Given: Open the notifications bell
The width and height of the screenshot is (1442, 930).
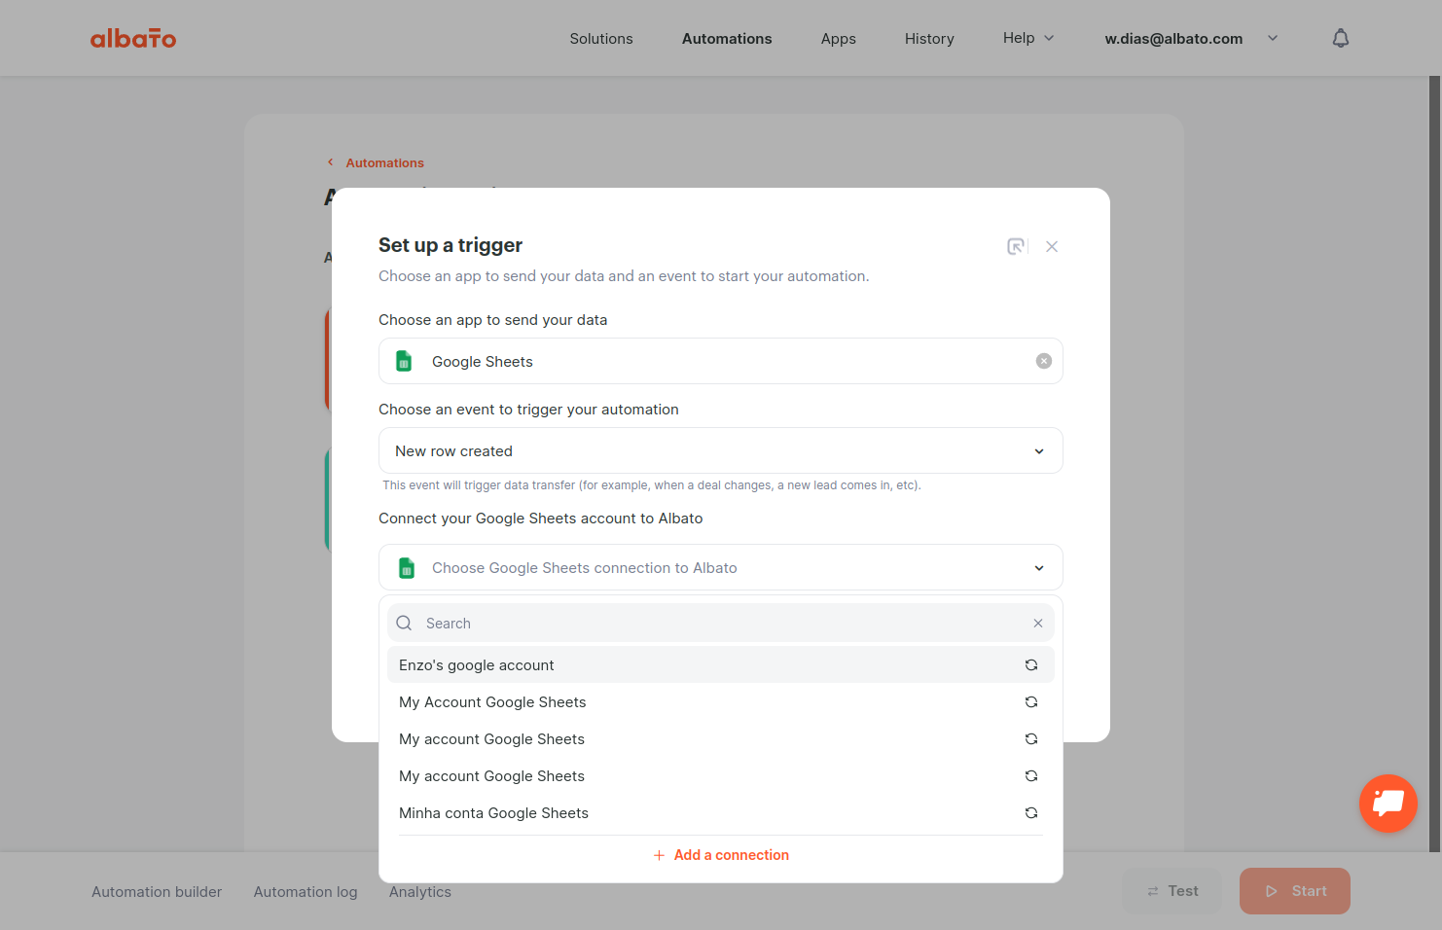Looking at the screenshot, I should click(1340, 38).
